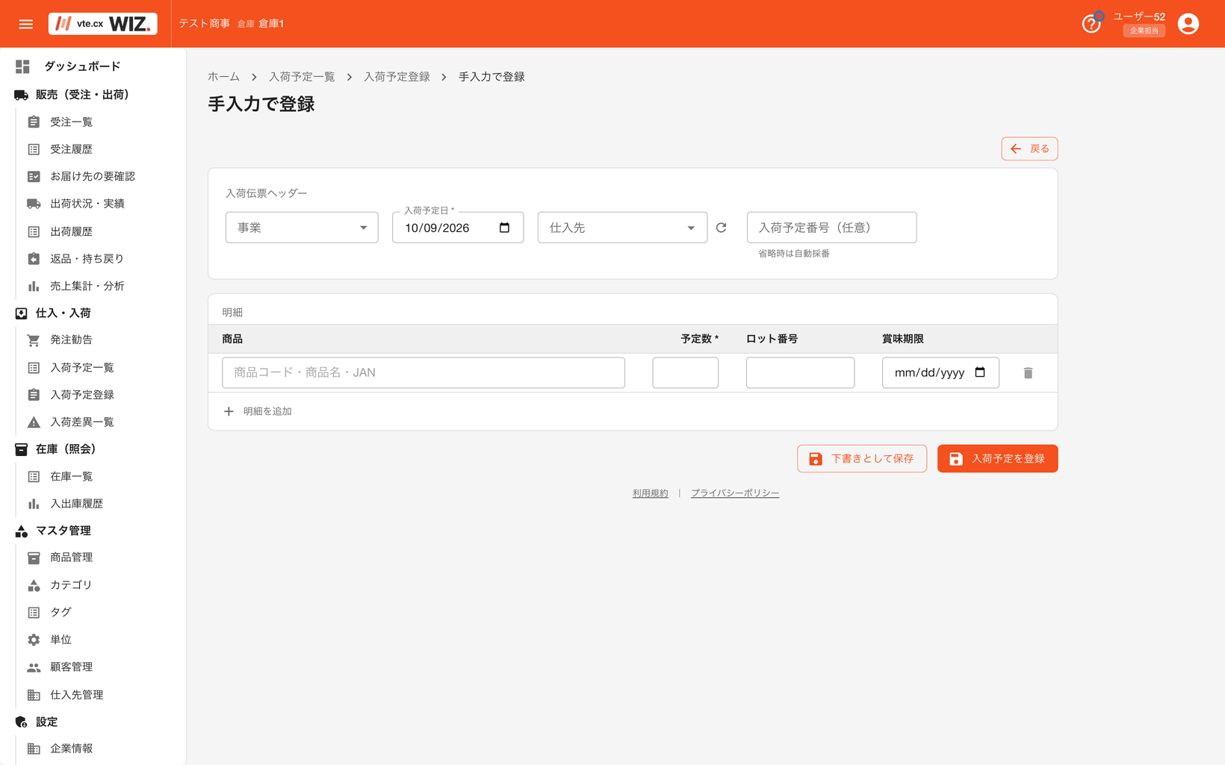The image size is (1225, 765).
Task: Click the product search field 商品コード・商品名・JAN
Action: 424,372
